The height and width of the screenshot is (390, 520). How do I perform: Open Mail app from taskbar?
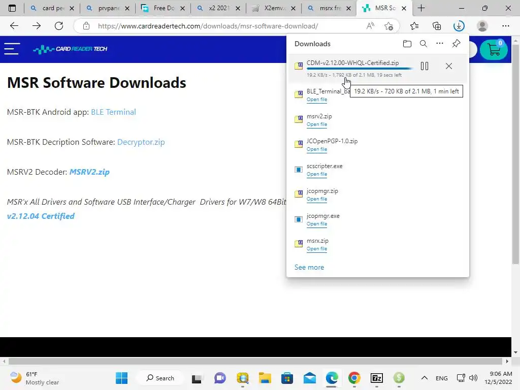click(x=309, y=378)
